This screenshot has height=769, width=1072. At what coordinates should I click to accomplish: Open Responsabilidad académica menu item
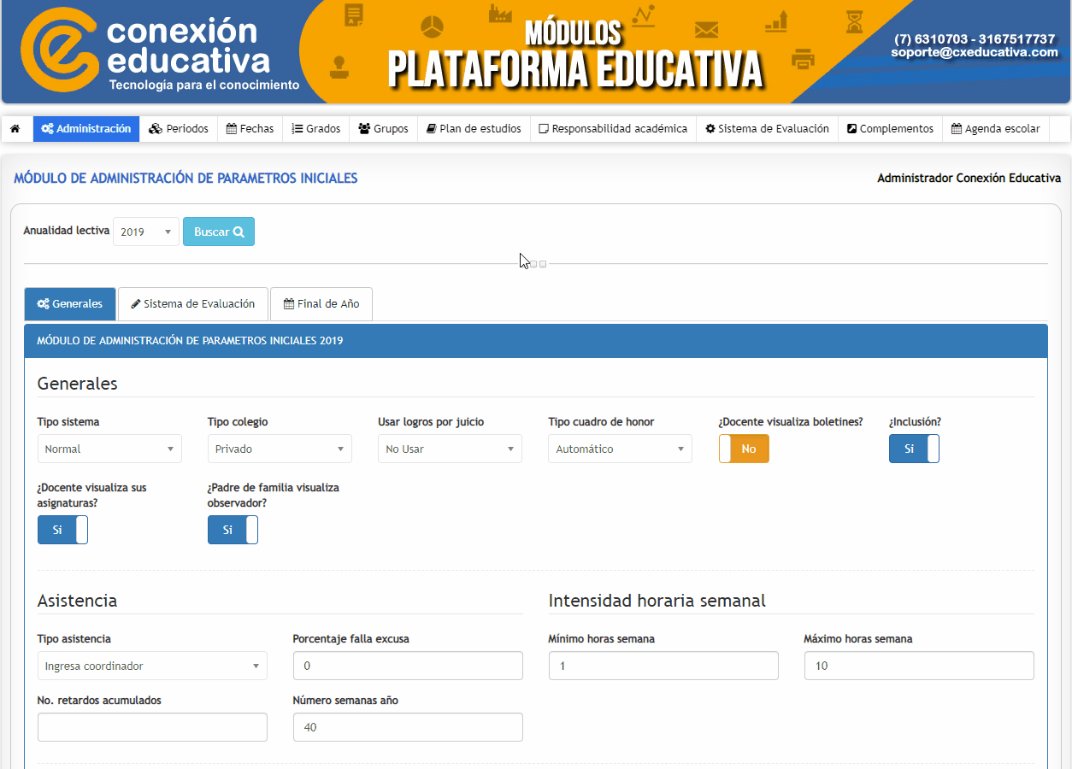click(x=613, y=129)
